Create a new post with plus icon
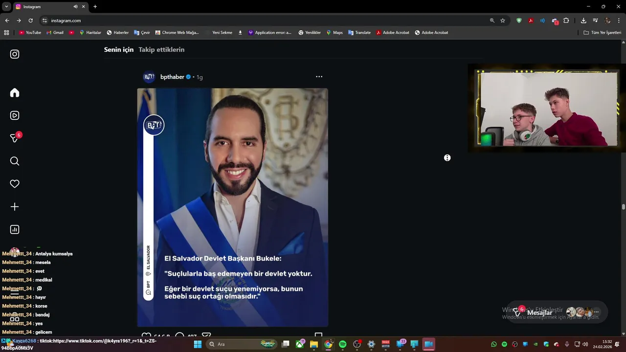 click(x=15, y=207)
